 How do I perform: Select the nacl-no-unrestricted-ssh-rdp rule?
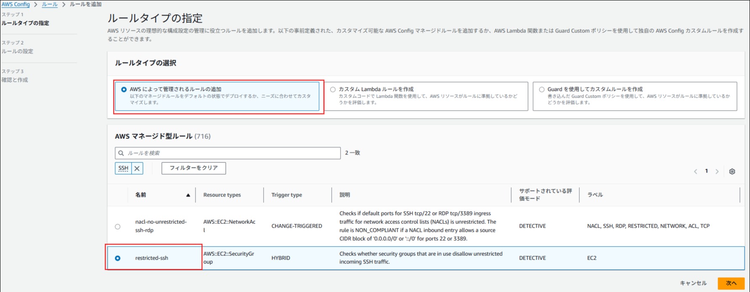[118, 226]
